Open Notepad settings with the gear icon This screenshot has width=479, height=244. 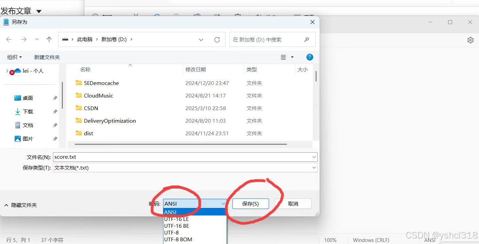(x=471, y=40)
